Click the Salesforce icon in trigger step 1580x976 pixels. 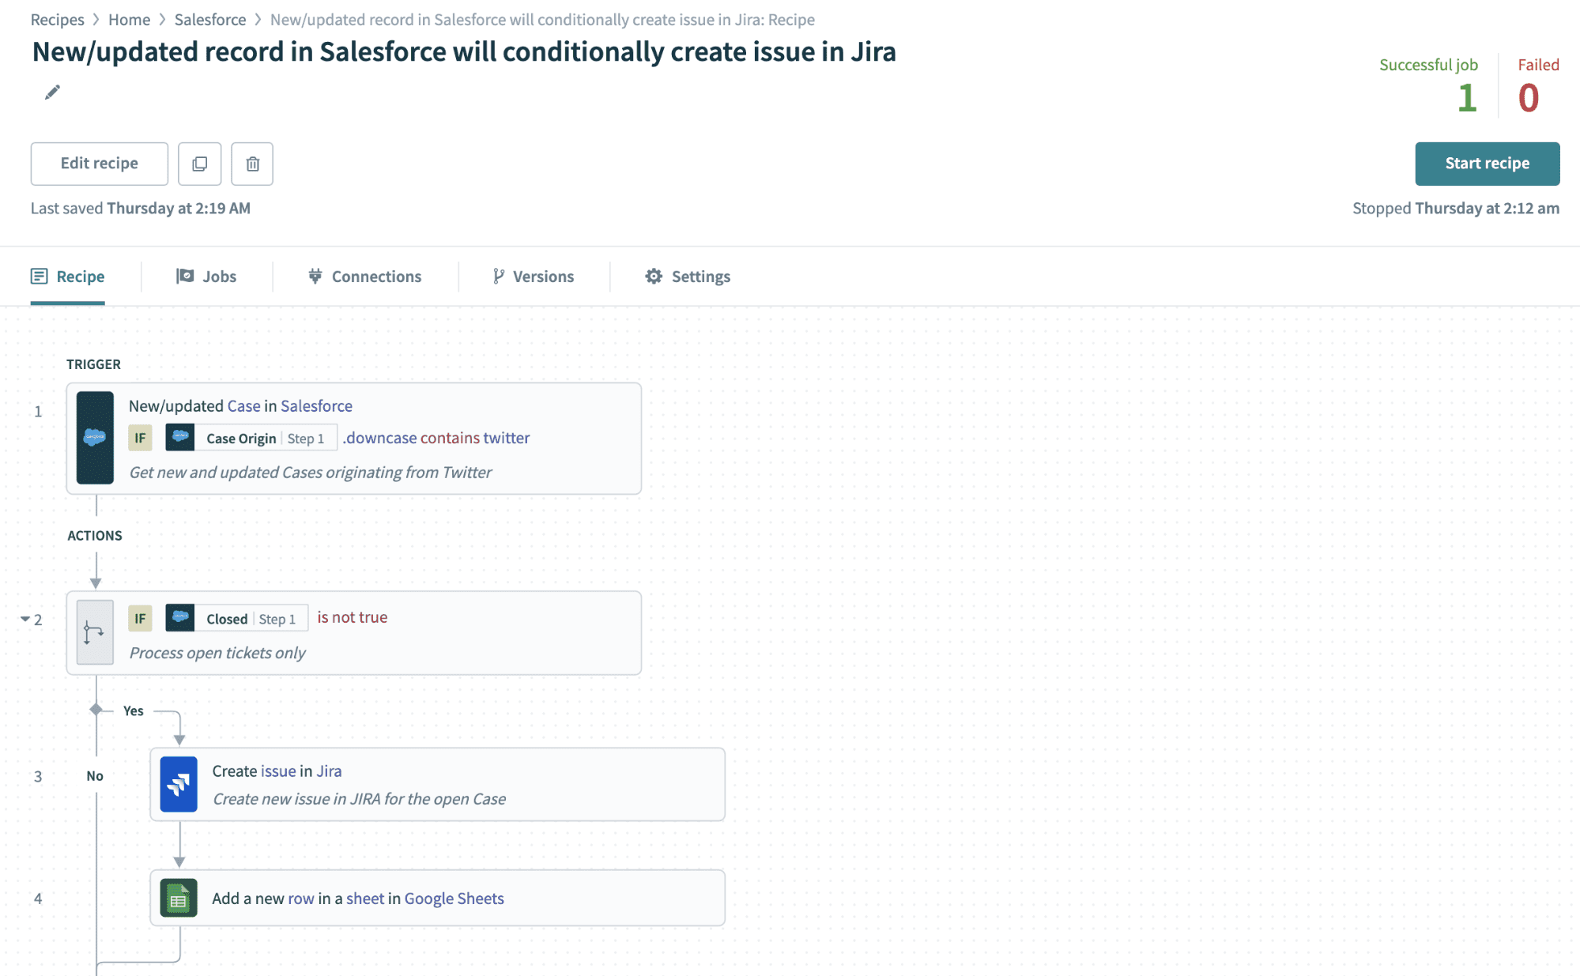click(x=95, y=437)
